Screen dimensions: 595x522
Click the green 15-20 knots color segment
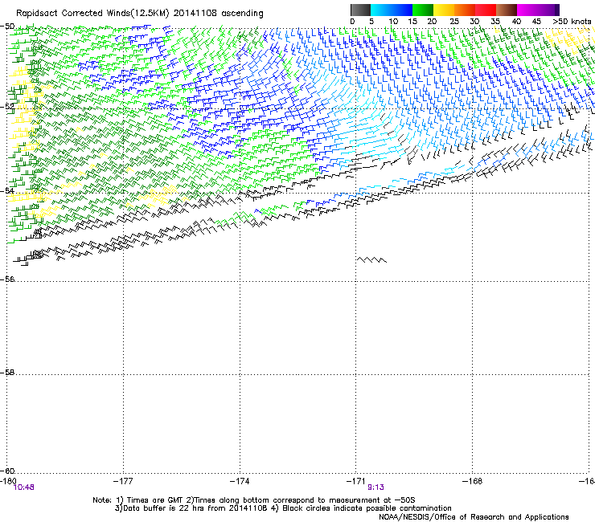click(x=423, y=10)
